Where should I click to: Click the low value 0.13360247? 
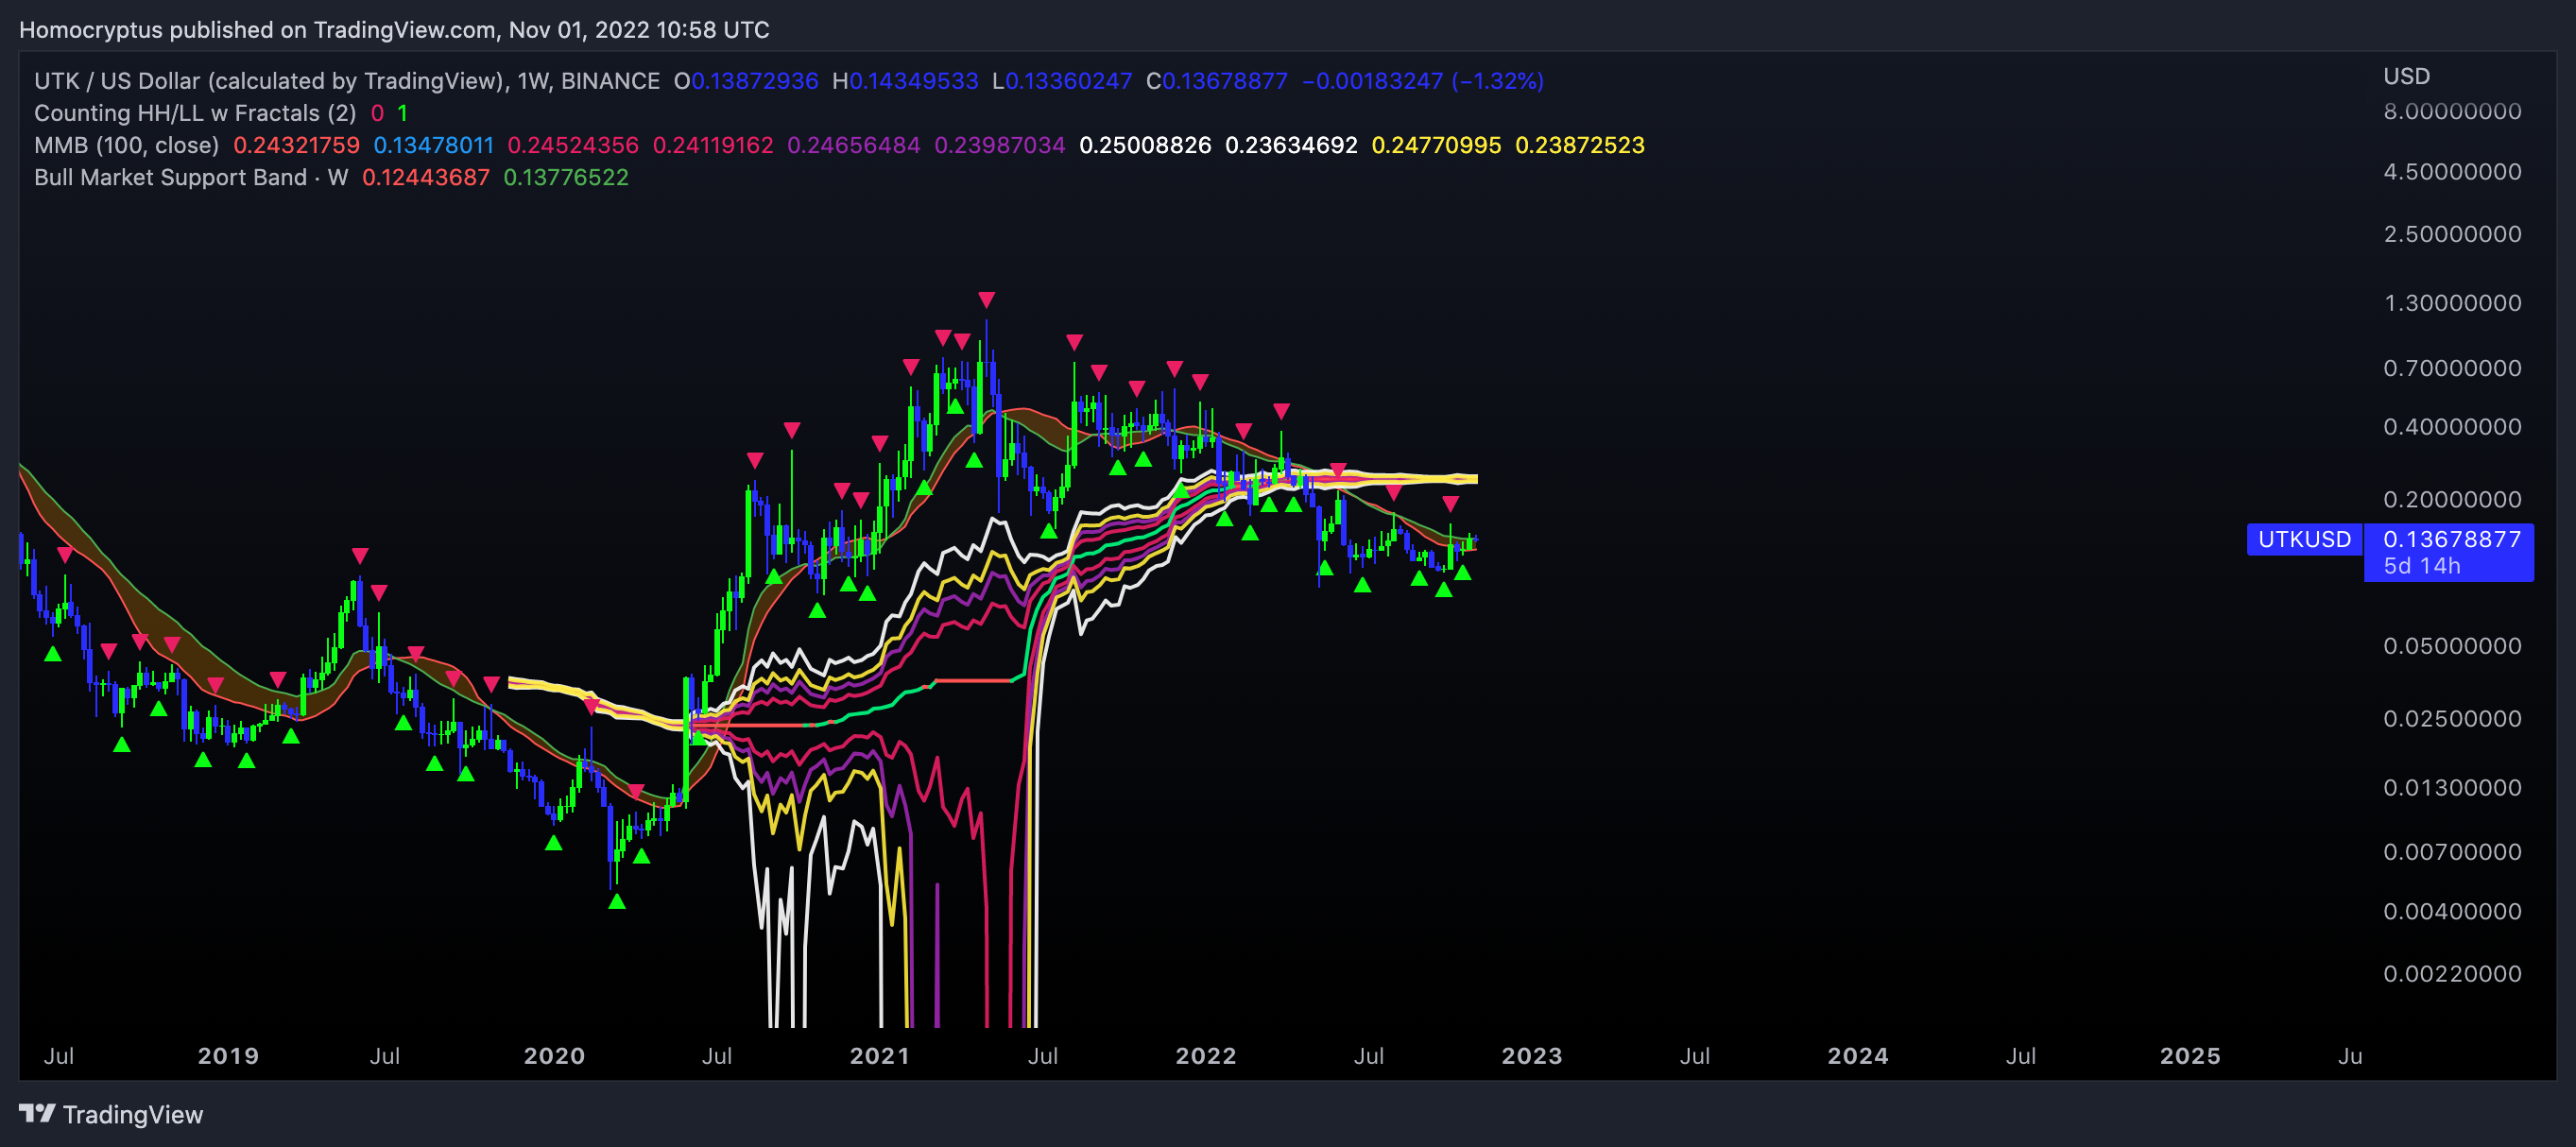1068,81
